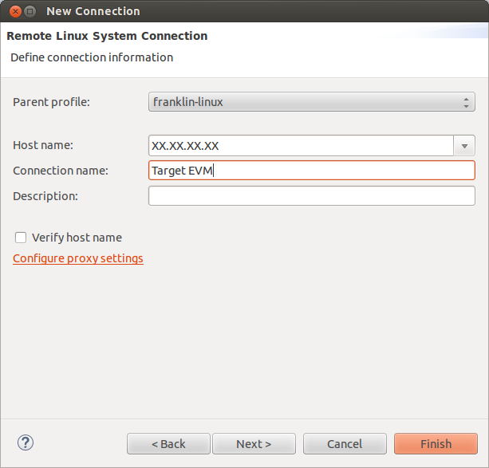This screenshot has width=489, height=468.
Task: Maximize the New Connection window
Action: (30, 11)
